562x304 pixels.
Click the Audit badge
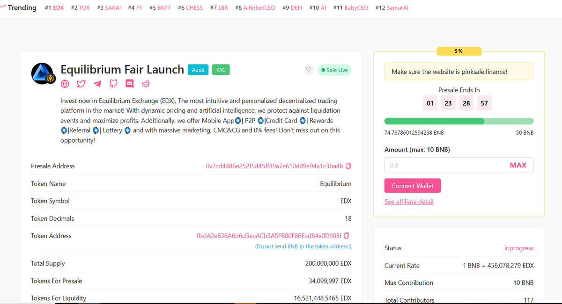198,70
